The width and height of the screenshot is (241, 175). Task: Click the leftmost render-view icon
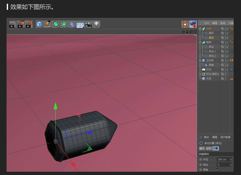12,24
